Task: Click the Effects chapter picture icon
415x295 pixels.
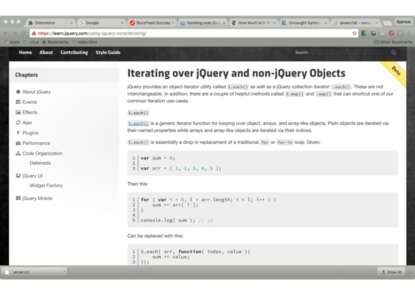Action: click(x=18, y=112)
